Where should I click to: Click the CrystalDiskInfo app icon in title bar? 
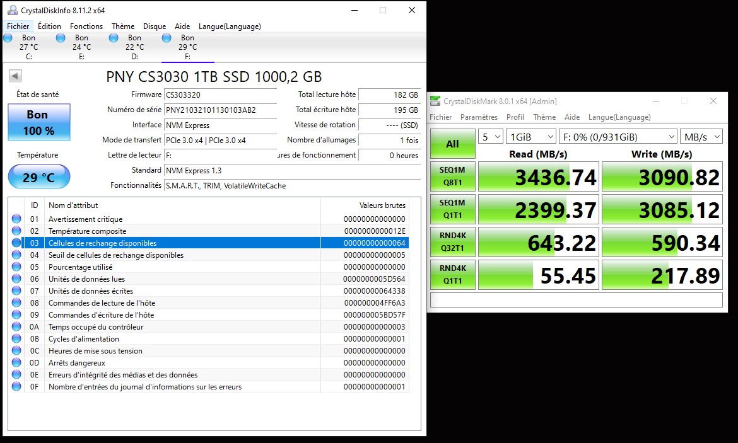click(x=12, y=10)
